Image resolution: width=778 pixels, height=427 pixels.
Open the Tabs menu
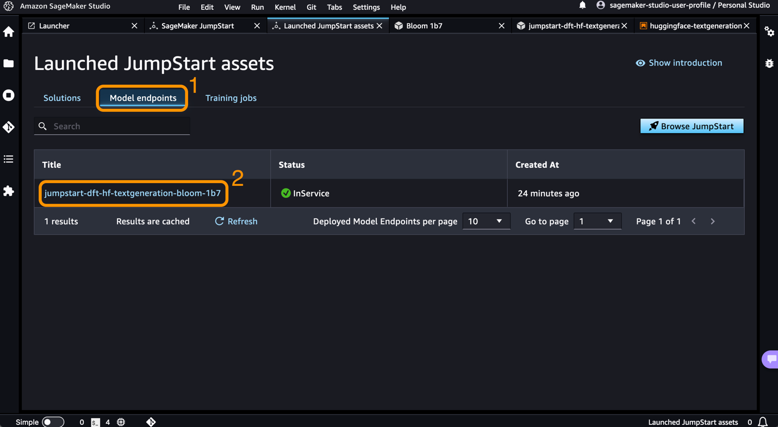(x=334, y=7)
